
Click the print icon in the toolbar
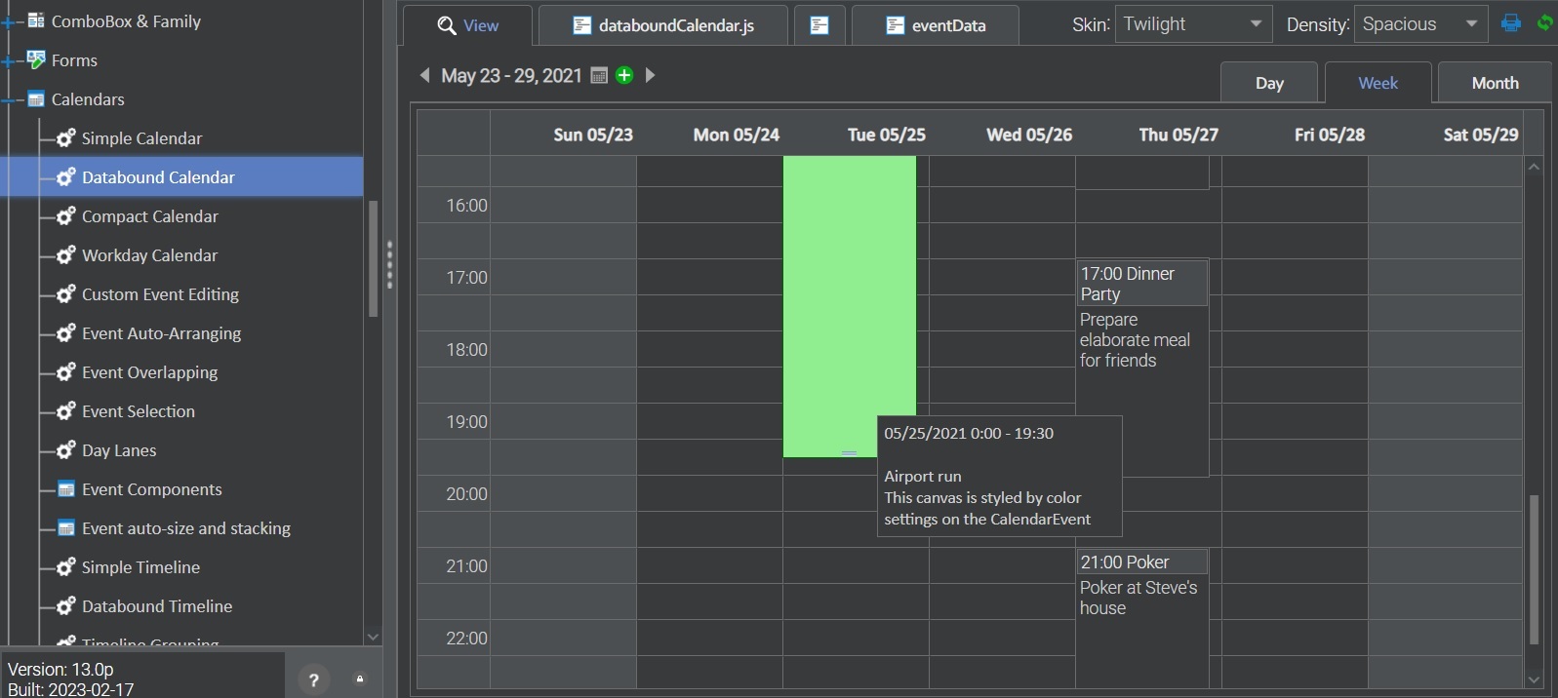1511,23
